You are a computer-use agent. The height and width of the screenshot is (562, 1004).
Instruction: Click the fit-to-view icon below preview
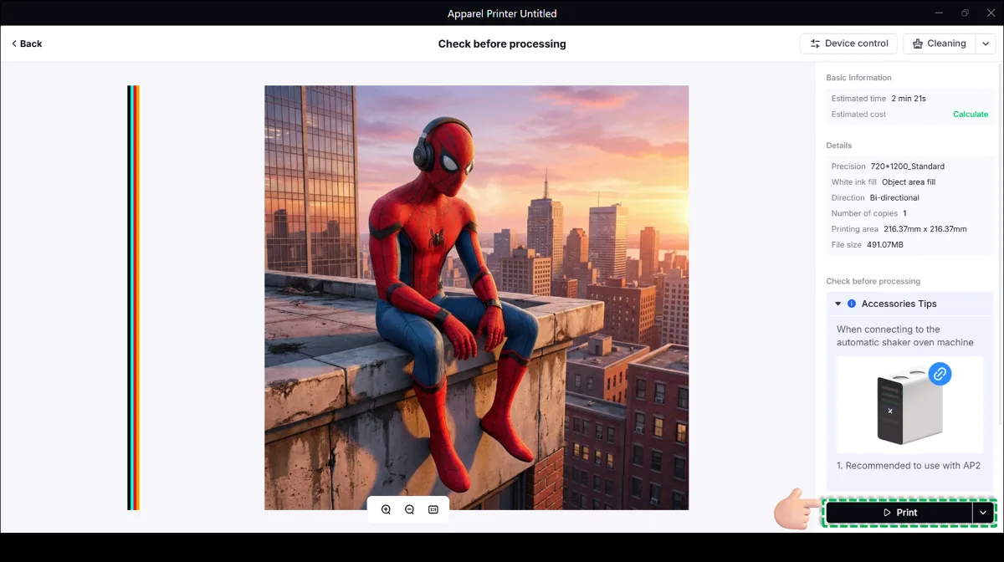(433, 509)
